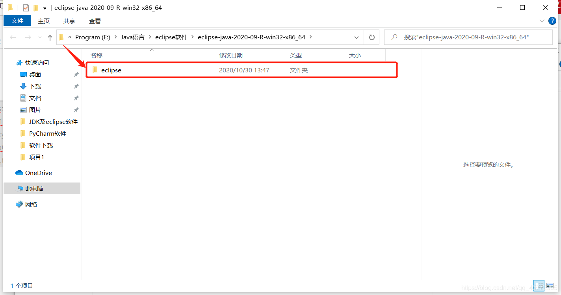Open Customize Quick Access Toolbar dropdown
561x295 pixels.
[45, 8]
